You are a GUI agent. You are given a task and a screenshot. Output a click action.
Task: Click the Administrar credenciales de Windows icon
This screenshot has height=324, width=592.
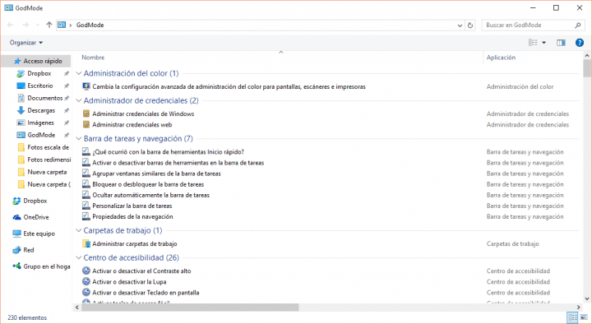(86, 113)
